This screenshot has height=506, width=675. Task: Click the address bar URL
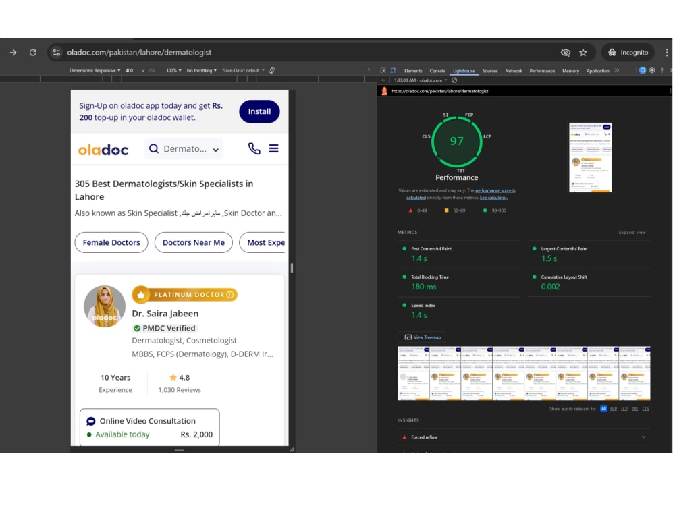(139, 53)
